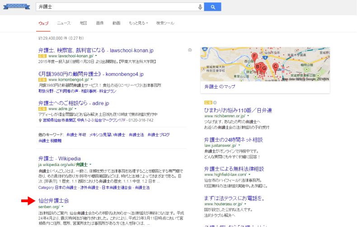Click the Google logo

[17, 6]
